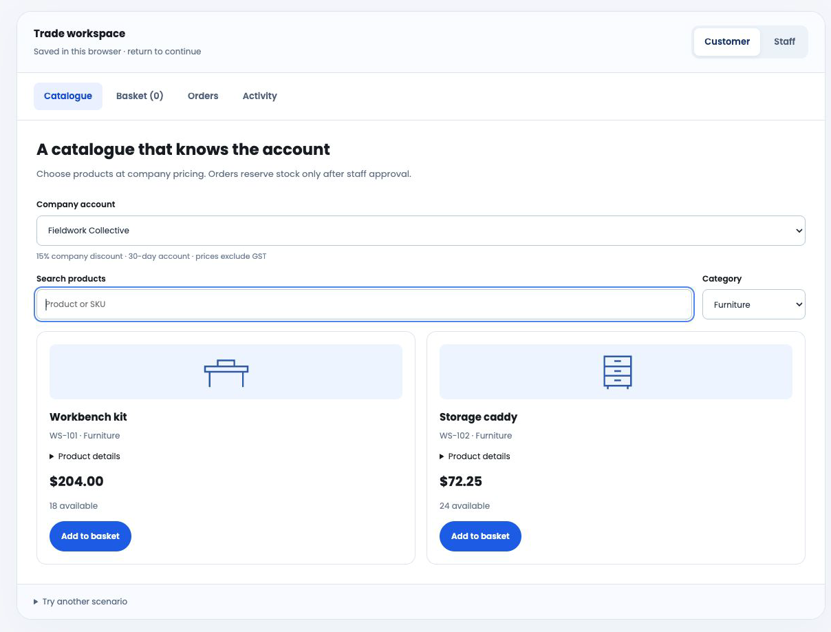Screen dimensions: 831x632
Task: Go to the Orders tab
Action: (203, 96)
